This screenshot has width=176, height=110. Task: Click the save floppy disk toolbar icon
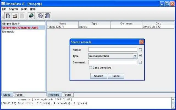22,16
